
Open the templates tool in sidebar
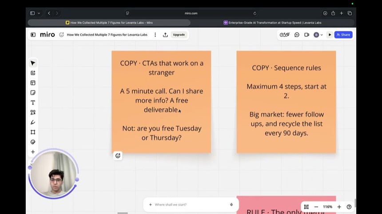tap(33, 83)
